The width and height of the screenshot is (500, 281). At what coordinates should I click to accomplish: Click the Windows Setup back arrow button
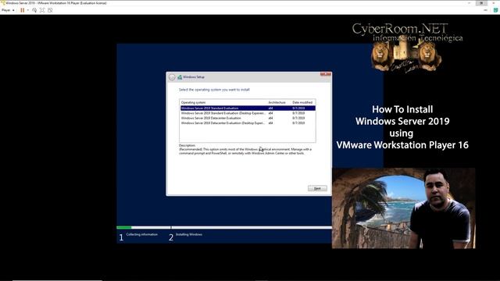click(172, 77)
